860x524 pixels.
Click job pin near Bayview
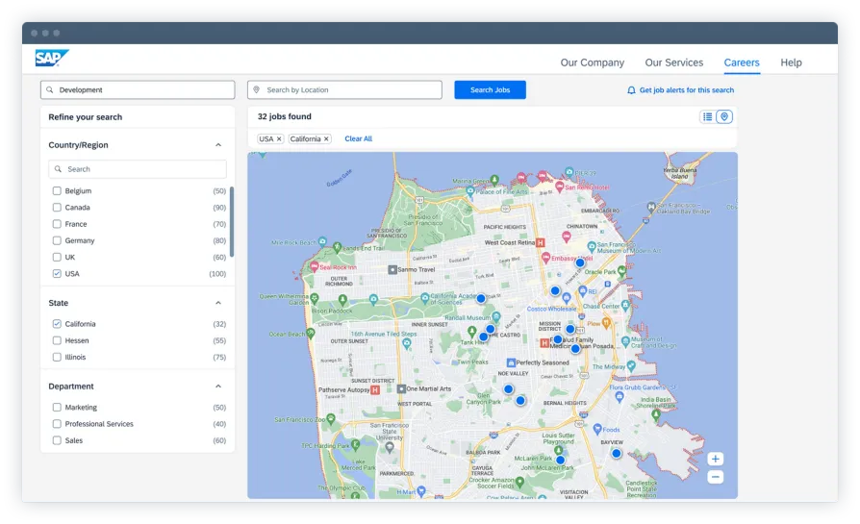pyautogui.click(x=617, y=453)
